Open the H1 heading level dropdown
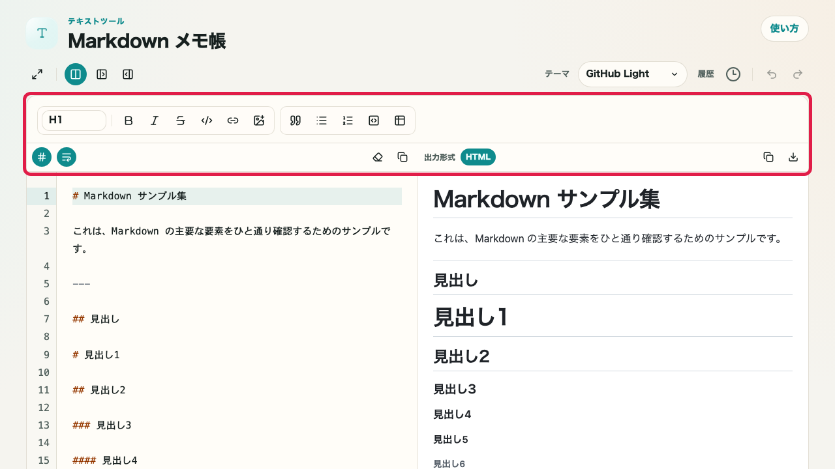Viewport: 835px width, 469px height. click(x=74, y=121)
